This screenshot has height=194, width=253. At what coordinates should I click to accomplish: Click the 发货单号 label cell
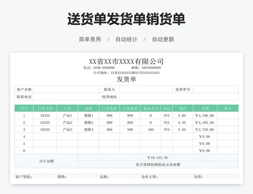(183, 89)
